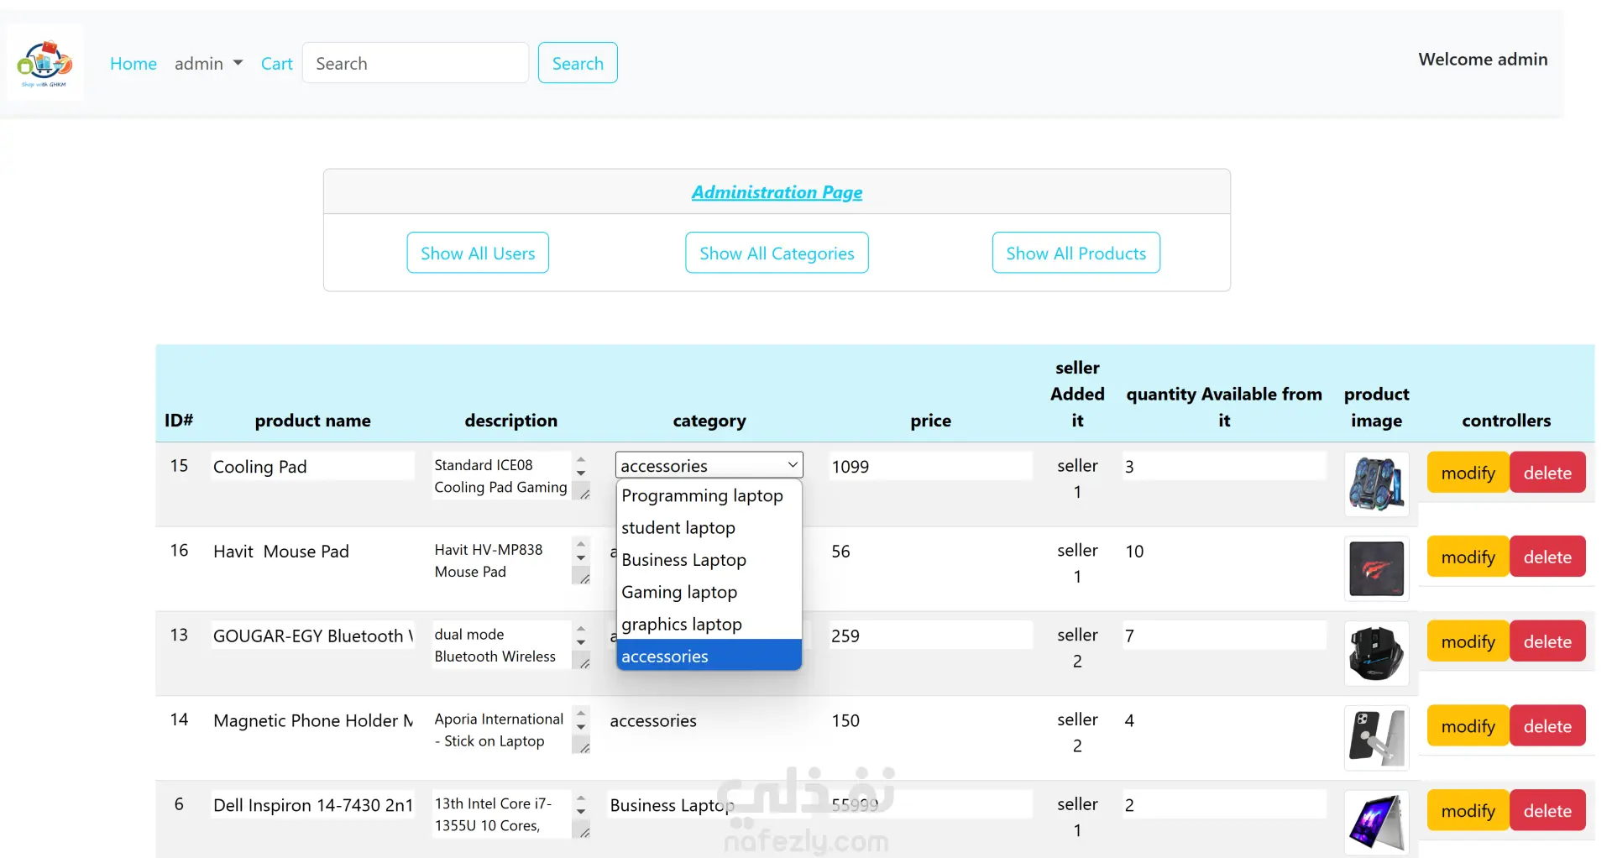Click the shop logo icon
1612x858 pixels.
45,63
